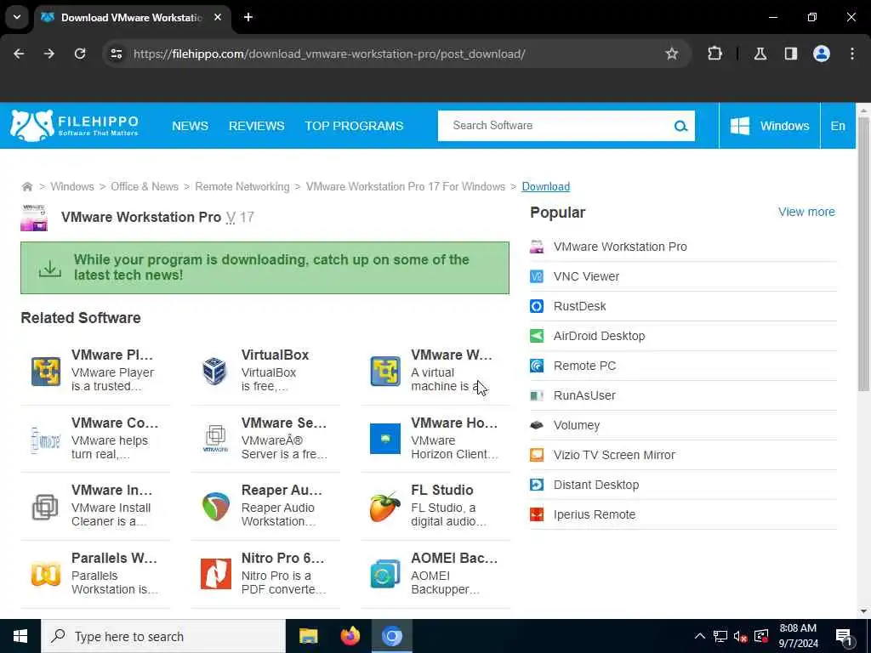
Task: Open File Explorer from the taskbar
Action: (x=308, y=636)
